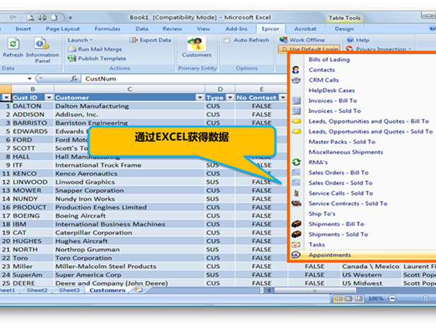The width and height of the screenshot is (436, 328).
Task: Click the Refresh icon in Data group
Action: pos(13,44)
